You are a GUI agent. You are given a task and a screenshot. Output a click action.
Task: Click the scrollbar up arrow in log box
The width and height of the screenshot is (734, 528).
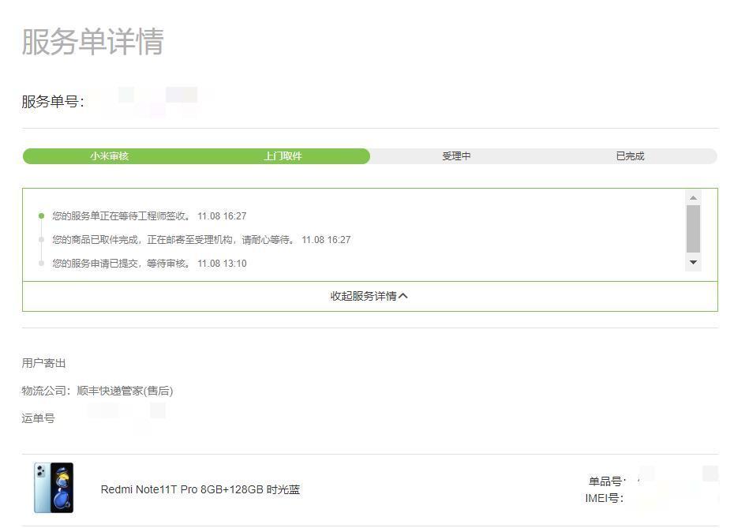(693, 198)
